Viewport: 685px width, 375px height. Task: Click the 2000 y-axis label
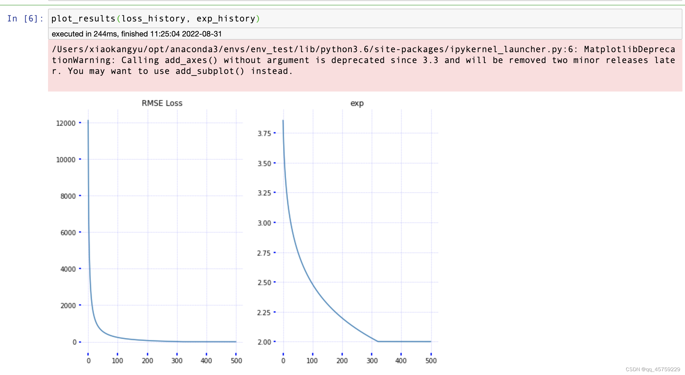68,306
